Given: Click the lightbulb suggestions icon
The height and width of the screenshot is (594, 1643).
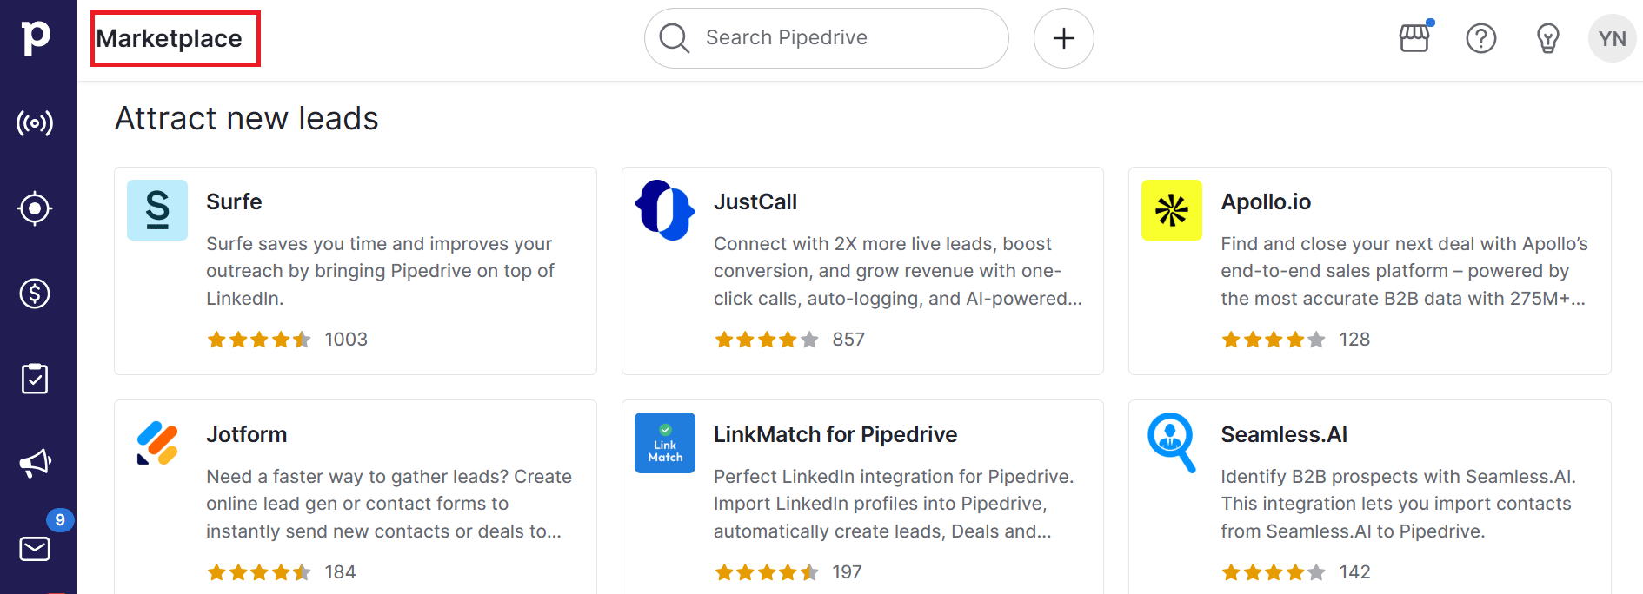Looking at the screenshot, I should click(1548, 38).
